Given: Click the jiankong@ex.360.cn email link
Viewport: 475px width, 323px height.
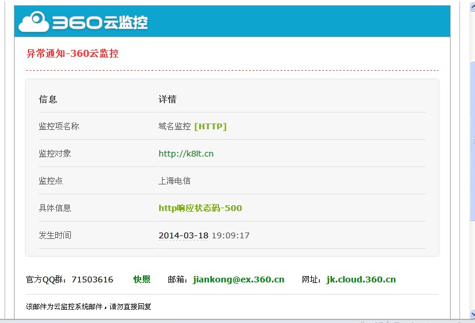Looking at the screenshot, I should tap(239, 280).
